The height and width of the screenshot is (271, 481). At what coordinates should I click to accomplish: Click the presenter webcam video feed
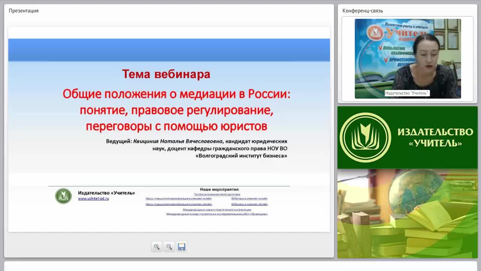[408, 58]
